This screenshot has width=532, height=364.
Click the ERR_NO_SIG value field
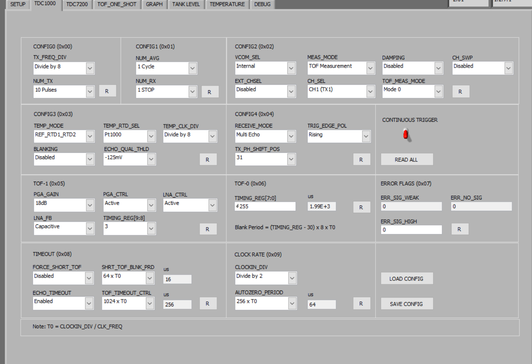(481, 206)
